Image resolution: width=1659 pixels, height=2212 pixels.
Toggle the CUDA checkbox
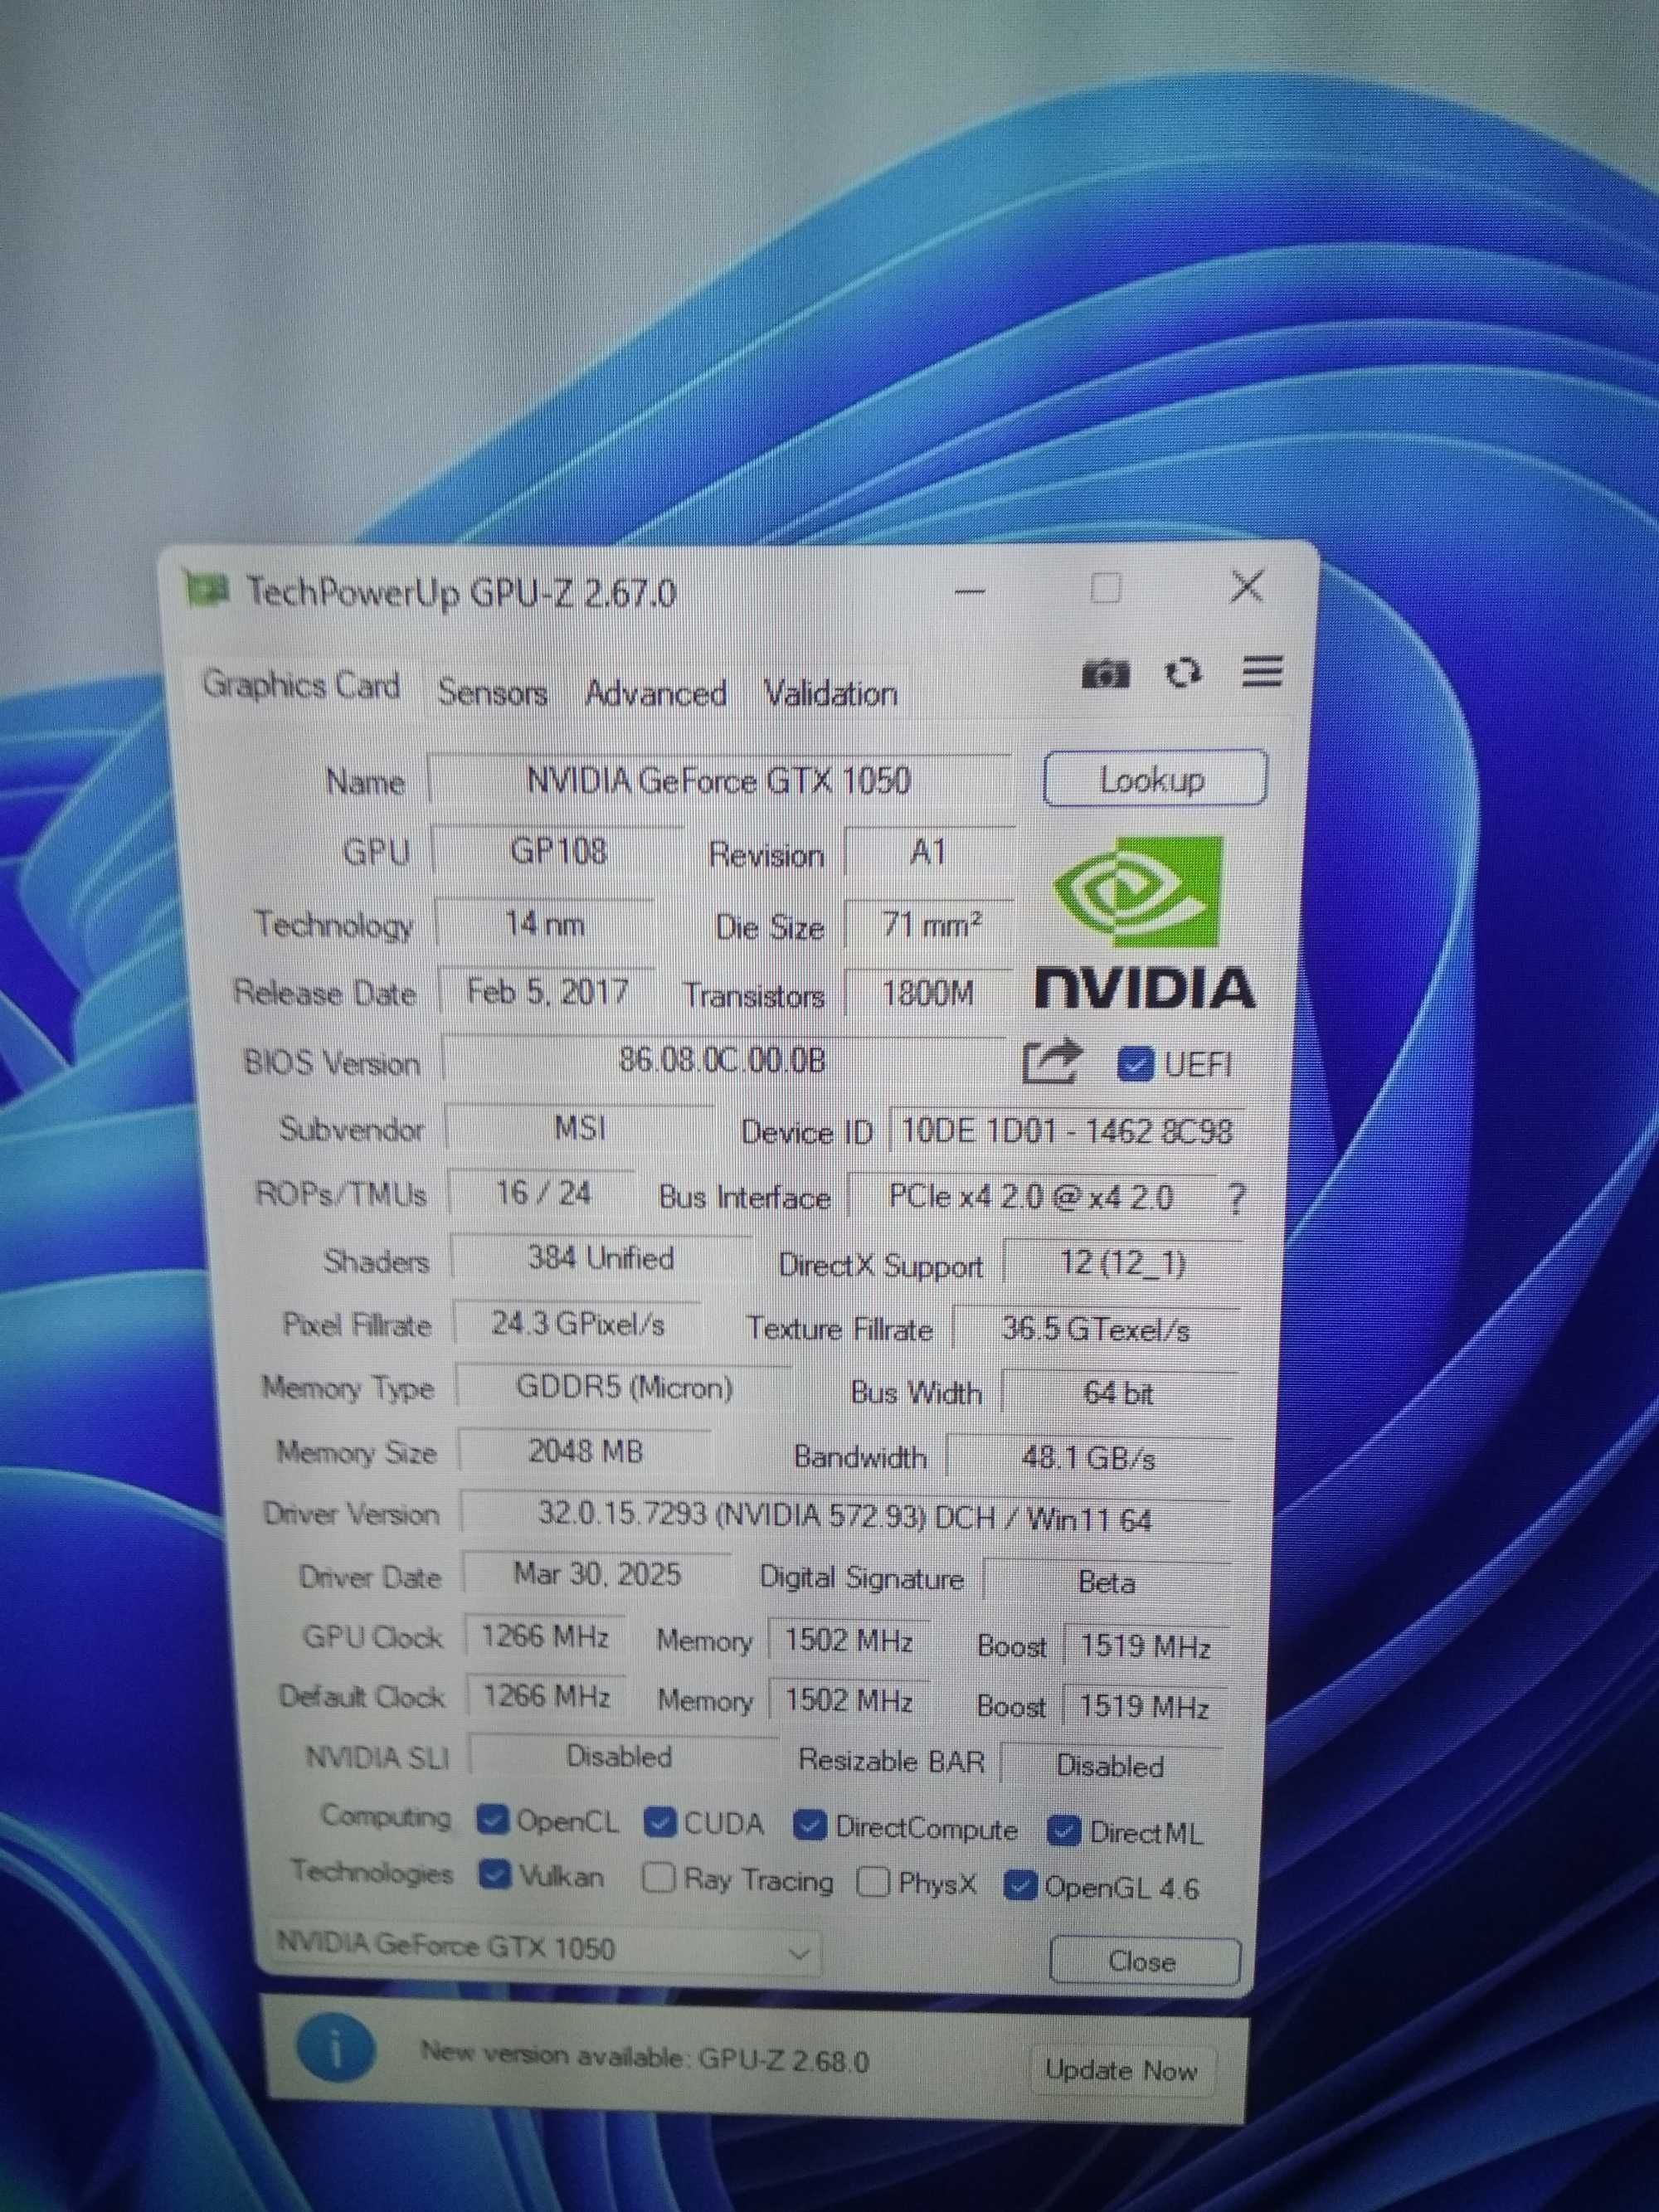(x=660, y=1823)
